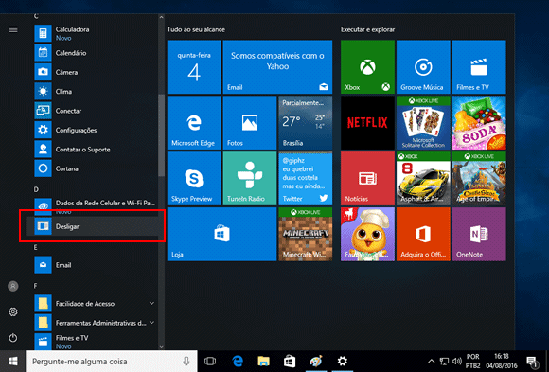The height and width of the screenshot is (372, 549).
Task: Open the Settings window on taskbar
Action: point(342,362)
